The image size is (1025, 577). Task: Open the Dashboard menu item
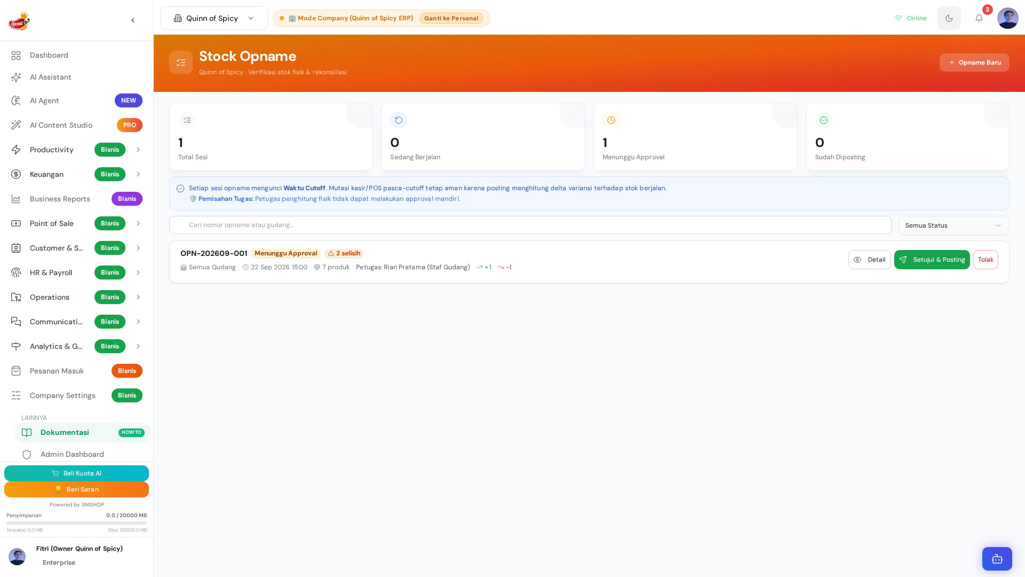[x=76, y=55]
